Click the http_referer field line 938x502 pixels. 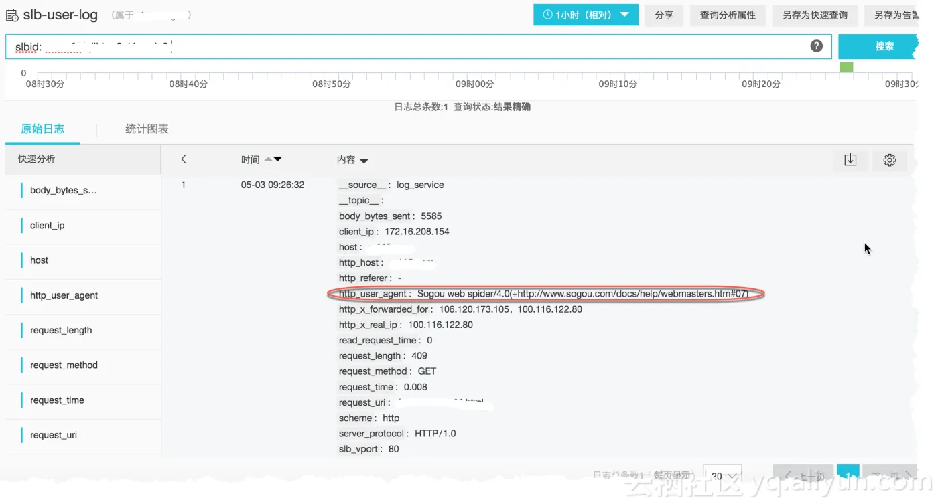[x=371, y=278]
